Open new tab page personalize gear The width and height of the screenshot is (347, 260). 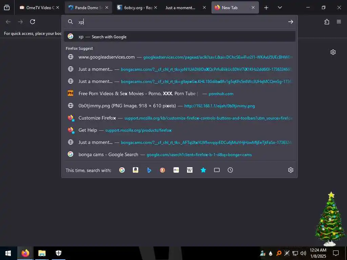click(333, 52)
